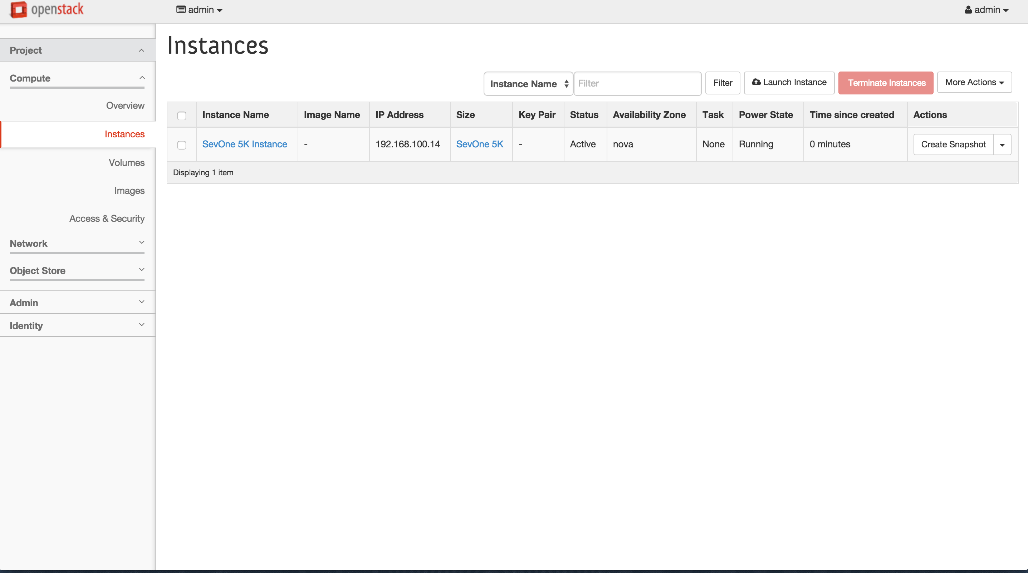The width and height of the screenshot is (1028, 573).
Task: Click the SevOne 5K flavor link
Action: pyautogui.click(x=480, y=144)
